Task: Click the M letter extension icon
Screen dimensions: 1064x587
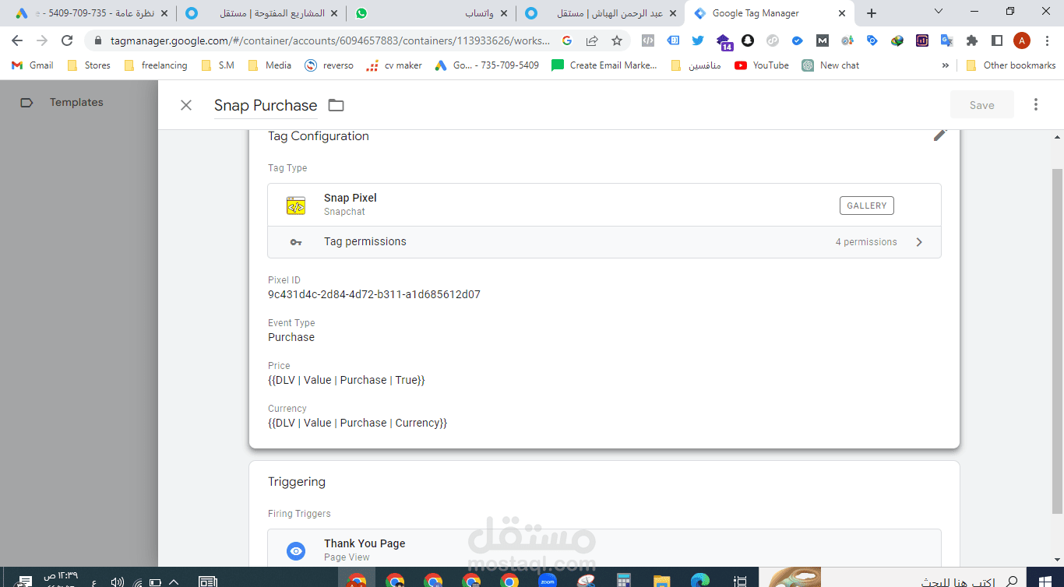Action: tap(823, 40)
